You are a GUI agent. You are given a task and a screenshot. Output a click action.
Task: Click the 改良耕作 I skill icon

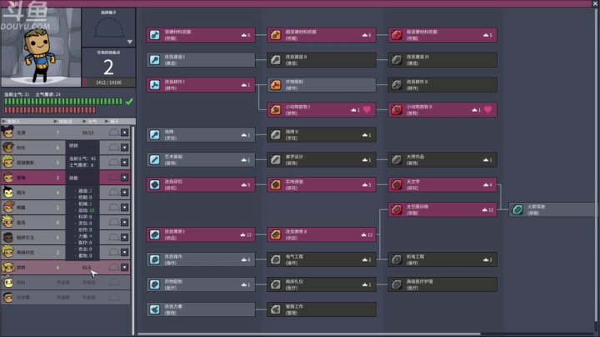tap(156, 84)
